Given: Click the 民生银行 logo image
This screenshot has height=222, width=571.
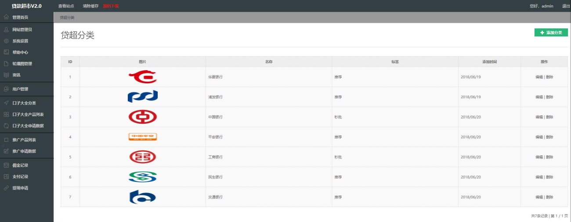Looking at the screenshot, I should point(142,177).
